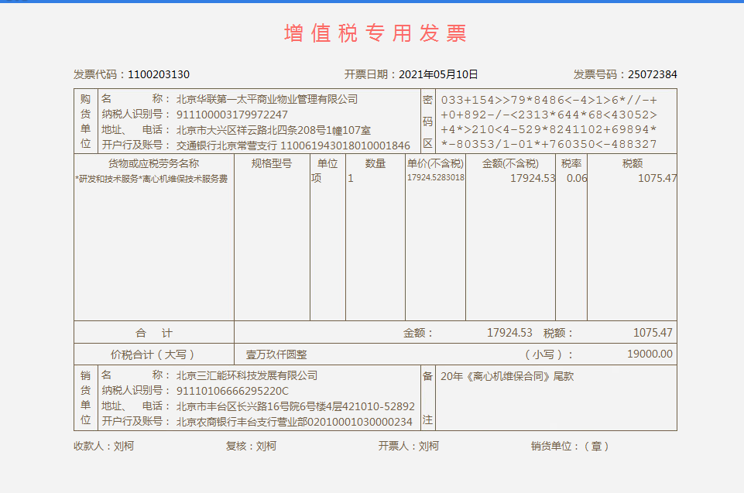Click the 合计 row label
Viewport: 744px width, 493px height.
(154, 333)
